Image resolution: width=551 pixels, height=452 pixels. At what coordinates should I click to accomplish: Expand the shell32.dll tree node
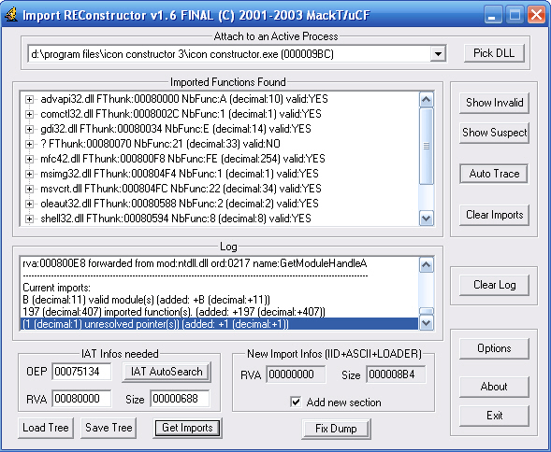pos(29,219)
